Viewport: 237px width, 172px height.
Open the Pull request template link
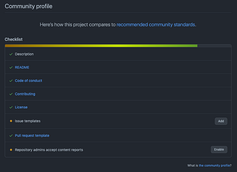coord(32,136)
